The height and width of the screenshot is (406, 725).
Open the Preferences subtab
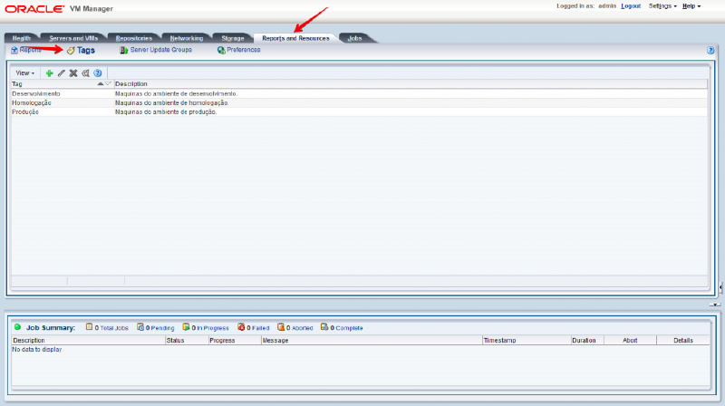click(243, 50)
